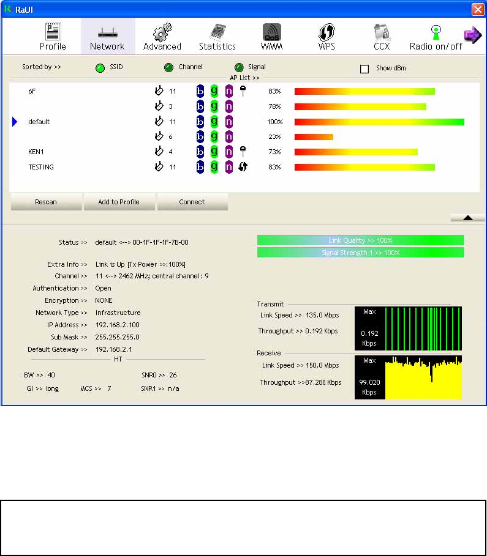Click the green Transmit throughput graph
This screenshot has width=487, height=556.
pos(408,328)
